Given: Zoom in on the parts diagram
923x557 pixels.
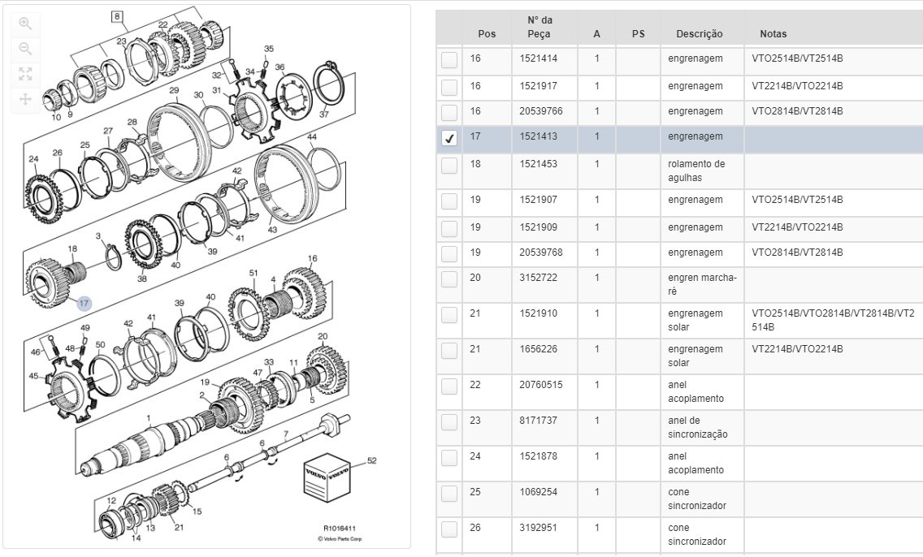Looking at the screenshot, I should pos(25,23).
